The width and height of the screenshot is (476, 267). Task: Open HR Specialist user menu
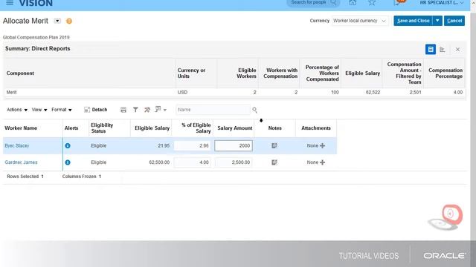[442, 3]
